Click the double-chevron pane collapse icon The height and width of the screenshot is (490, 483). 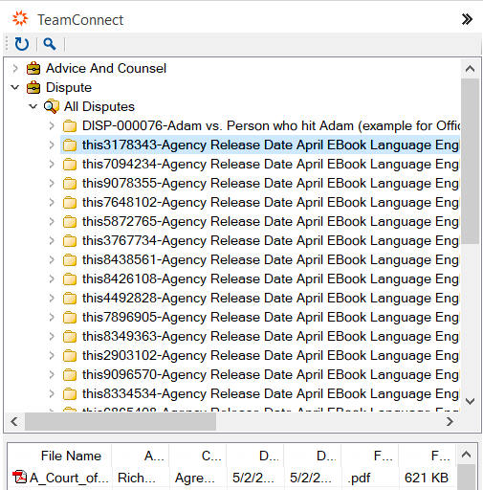click(x=467, y=19)
